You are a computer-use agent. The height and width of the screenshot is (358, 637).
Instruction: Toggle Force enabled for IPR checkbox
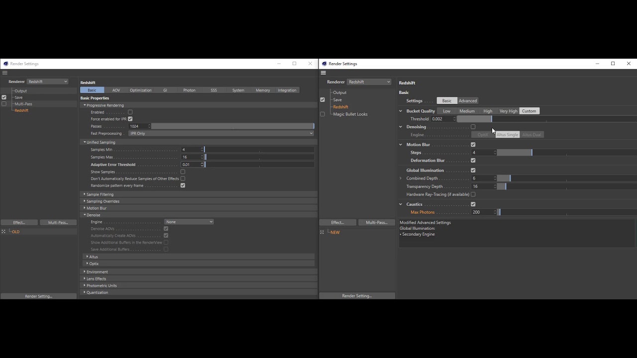pyautogui.click(x=130, y=119)
